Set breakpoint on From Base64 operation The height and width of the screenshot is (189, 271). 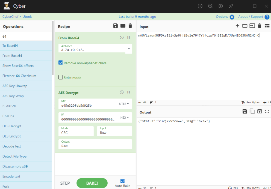(x=129, y=37)
